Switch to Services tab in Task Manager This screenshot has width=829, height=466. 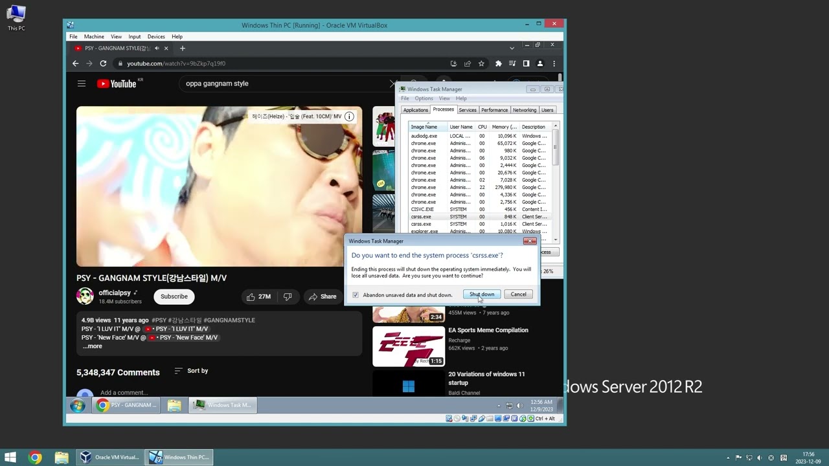point(468,110)
